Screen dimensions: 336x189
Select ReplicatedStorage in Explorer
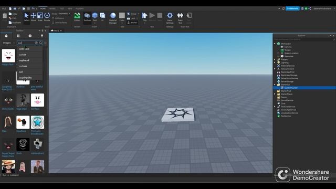(289, 75)
